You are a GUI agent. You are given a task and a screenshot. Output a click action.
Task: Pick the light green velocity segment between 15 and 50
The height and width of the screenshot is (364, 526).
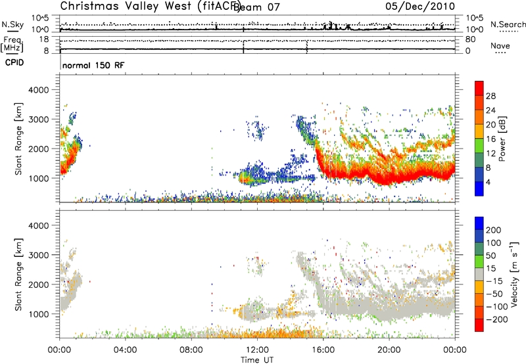coord(479,262)
